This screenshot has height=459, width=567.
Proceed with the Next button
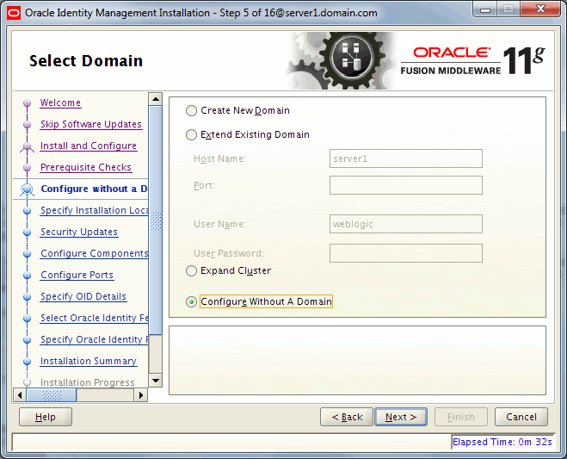pos(401,417)
